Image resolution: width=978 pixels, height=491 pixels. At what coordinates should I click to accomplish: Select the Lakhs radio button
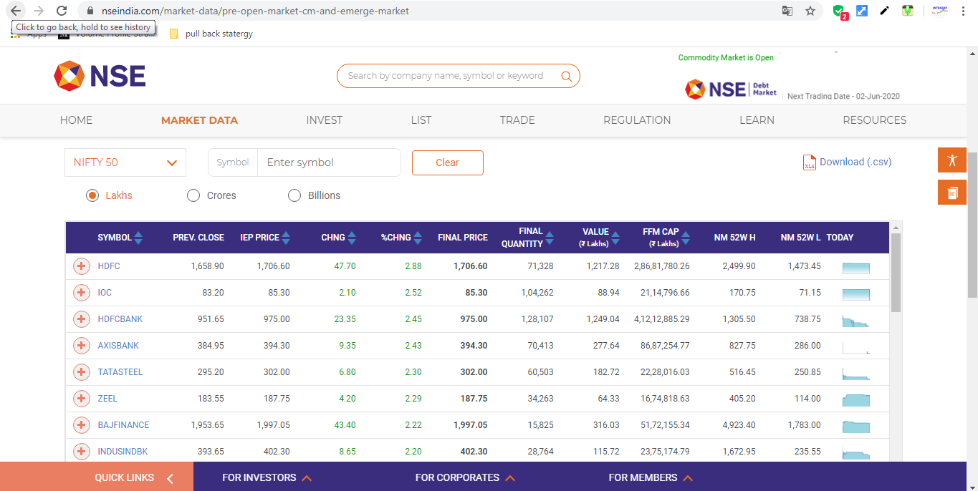[92, 195]
